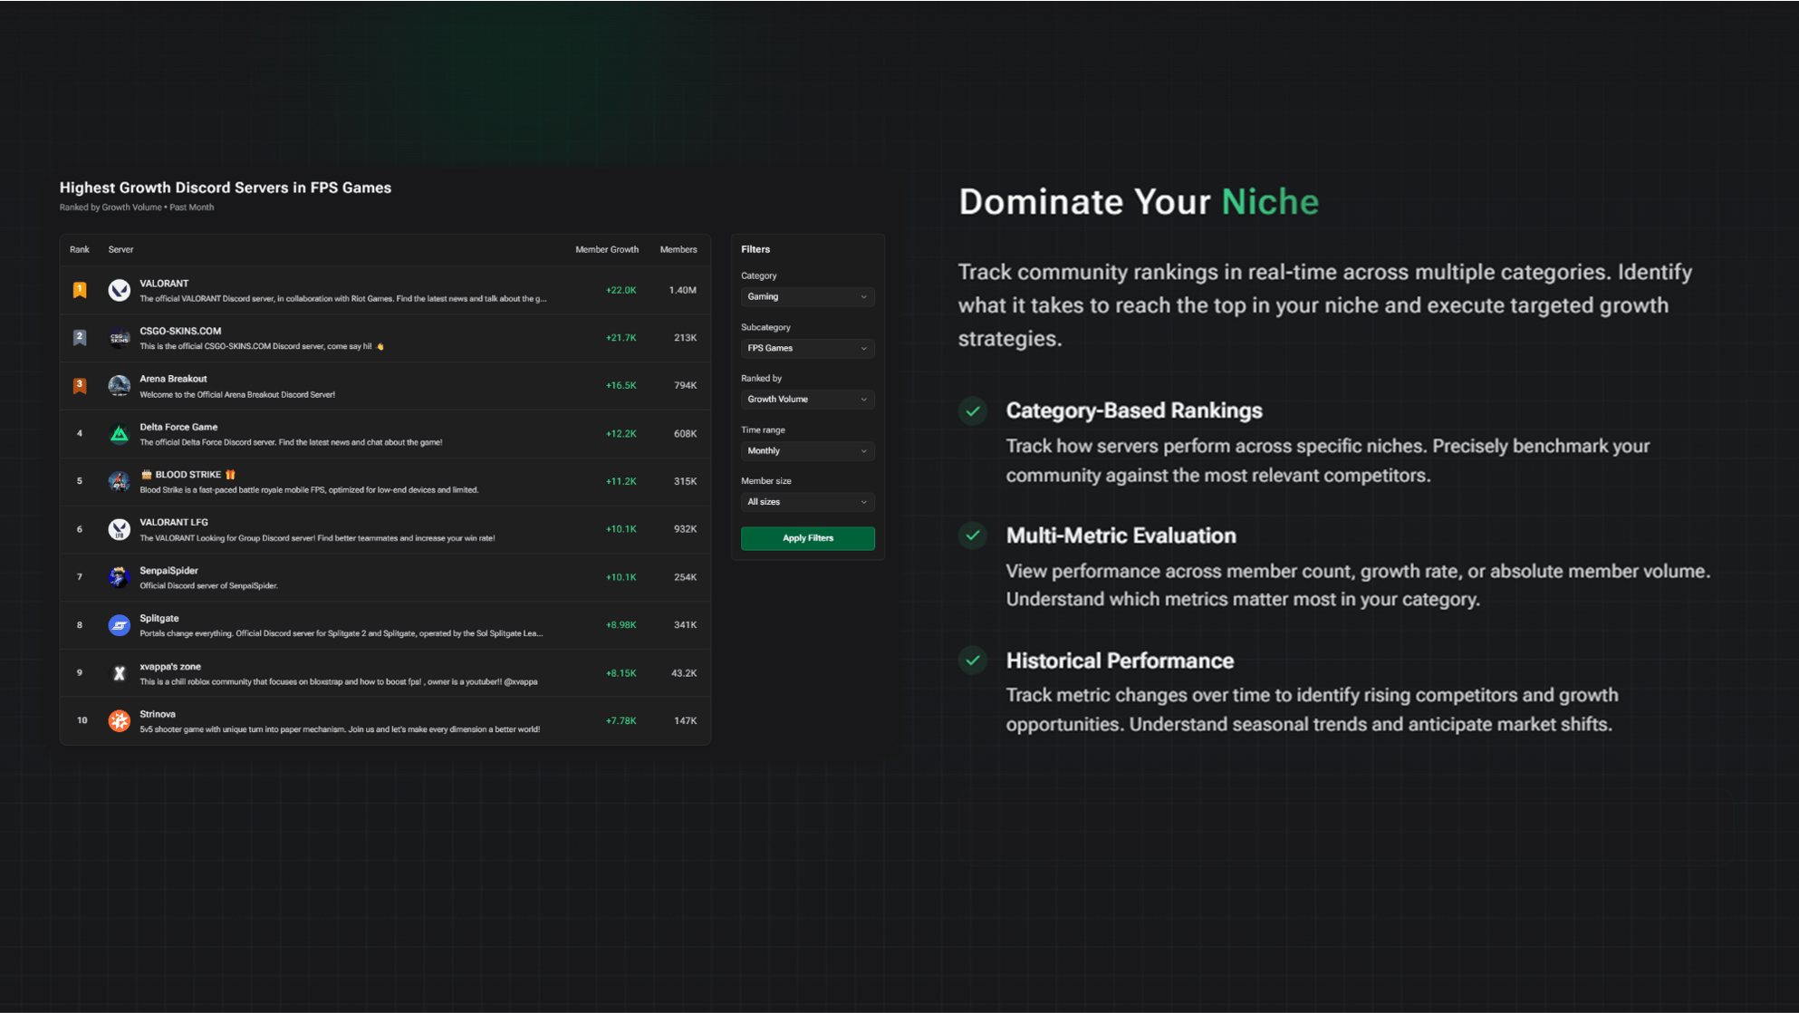Select the xvappa's zone server row
The width and height of the screenshot is (1799, 1013).
[x=385, y=673]
